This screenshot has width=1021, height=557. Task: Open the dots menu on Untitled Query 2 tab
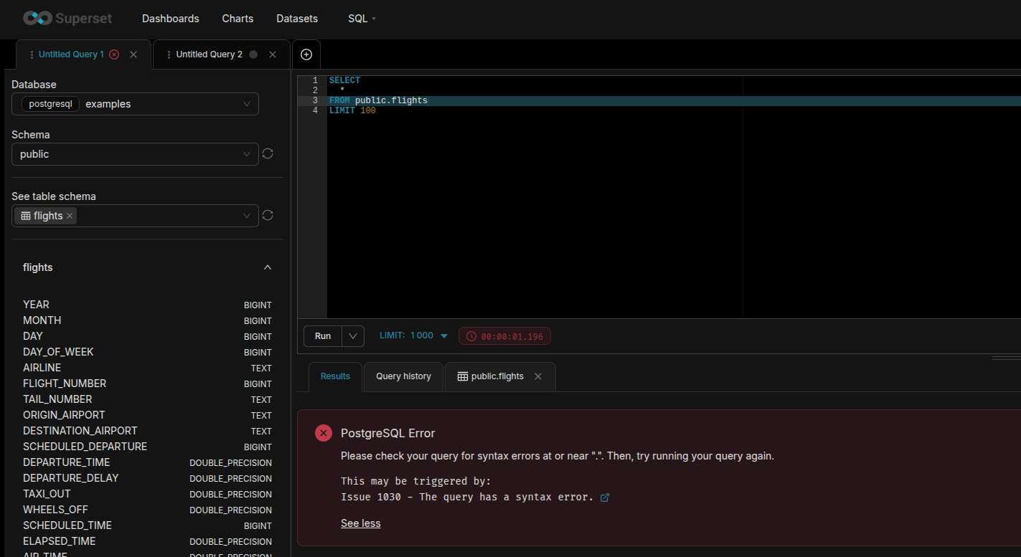[x=169, y=54]
